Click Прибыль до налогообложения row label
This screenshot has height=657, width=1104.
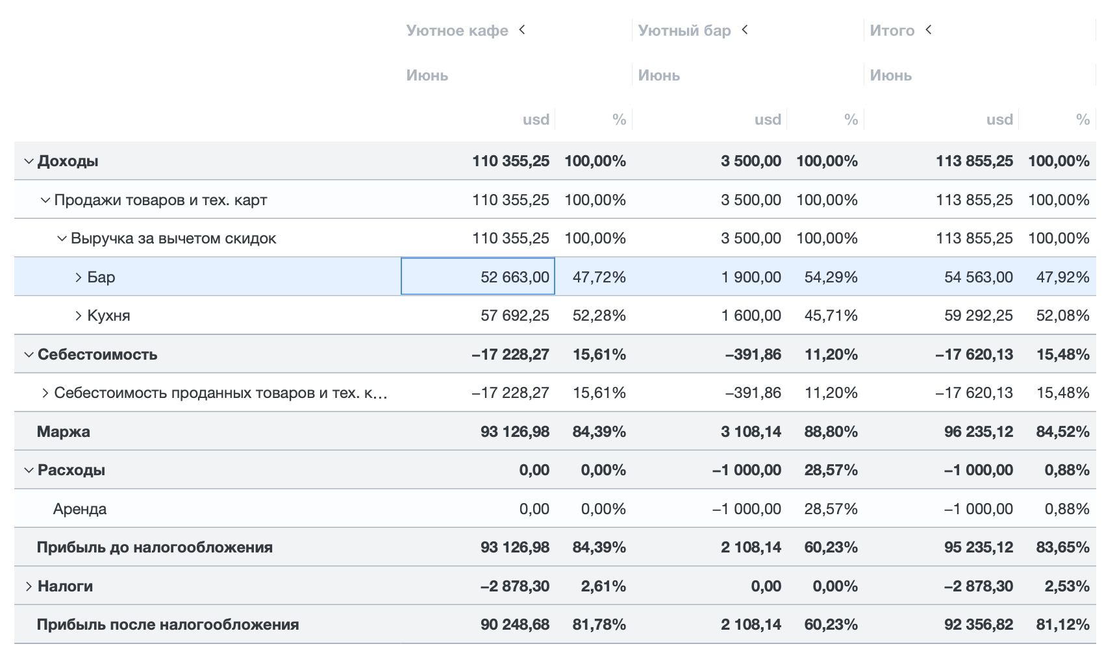tap(155, 547)
